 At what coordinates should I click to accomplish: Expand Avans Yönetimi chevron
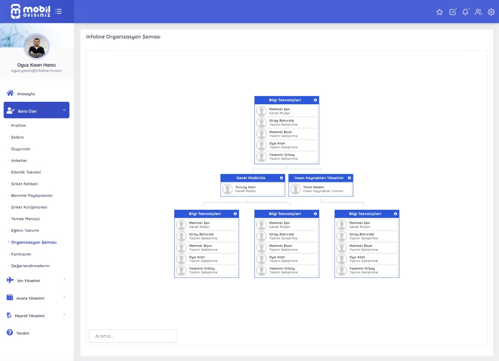pos(64,297)
